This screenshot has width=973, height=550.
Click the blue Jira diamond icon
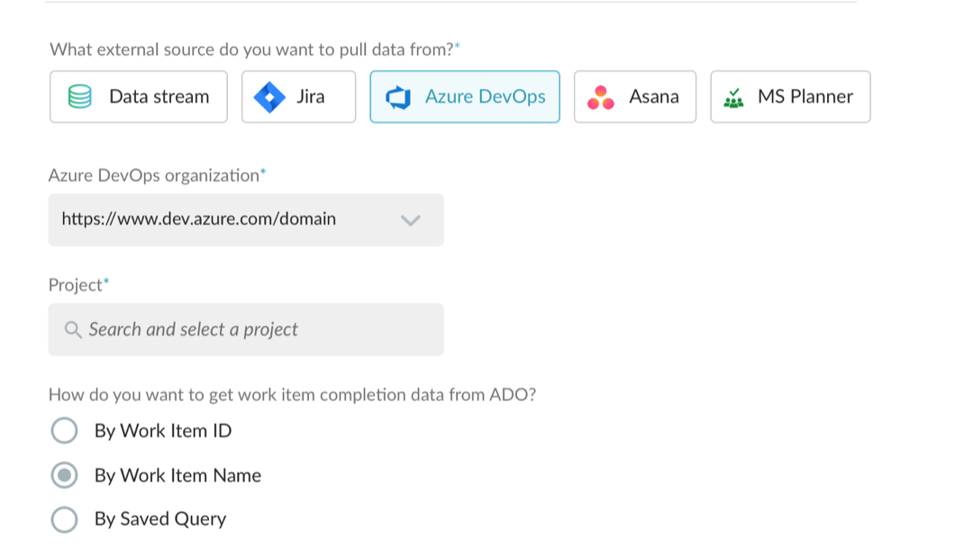click(269, 97)
